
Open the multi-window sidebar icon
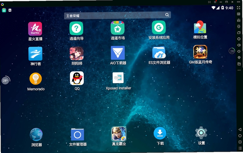point(239,33)
